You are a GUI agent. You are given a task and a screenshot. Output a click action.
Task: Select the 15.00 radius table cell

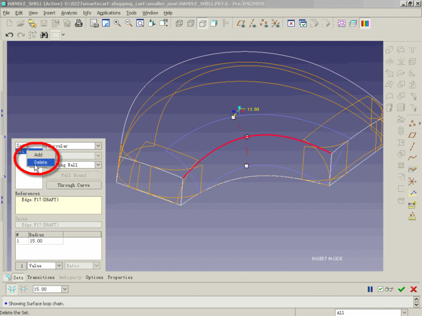(x=44, y=241)
